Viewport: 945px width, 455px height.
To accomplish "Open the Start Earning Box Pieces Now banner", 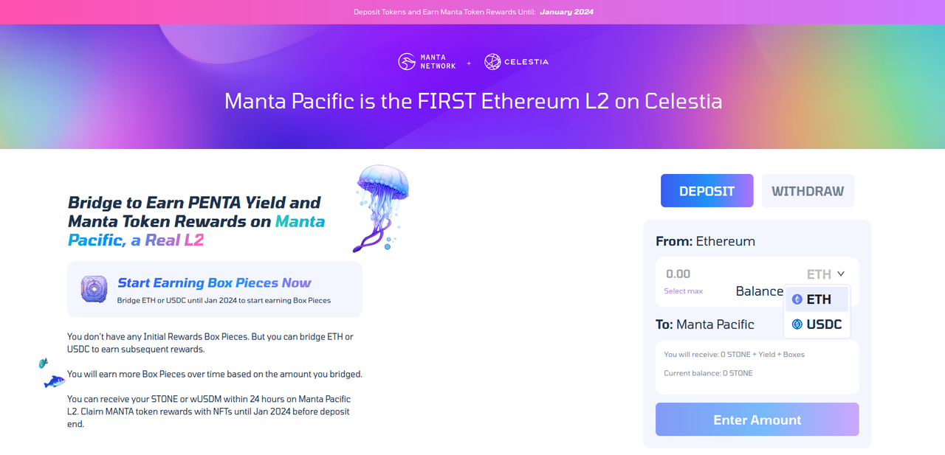I will [x=215, y=289].
